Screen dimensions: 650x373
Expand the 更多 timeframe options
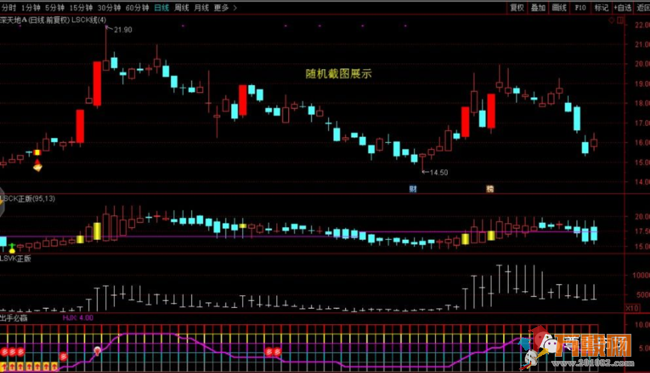click(226, 7)
